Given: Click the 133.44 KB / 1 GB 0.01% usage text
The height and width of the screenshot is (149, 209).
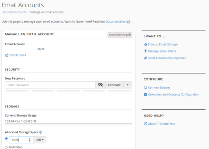Looking at the screenshot, I should pyautogui.click(x=21, y=121).
